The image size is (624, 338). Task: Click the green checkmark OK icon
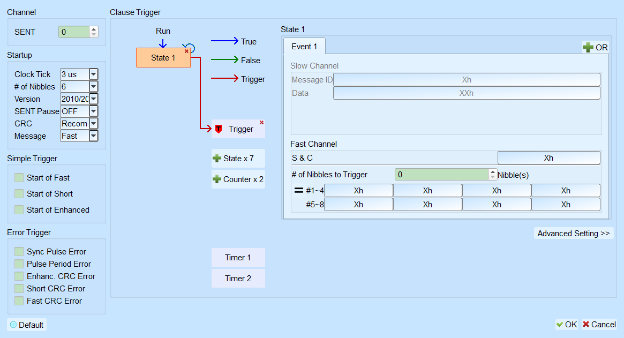560,325
